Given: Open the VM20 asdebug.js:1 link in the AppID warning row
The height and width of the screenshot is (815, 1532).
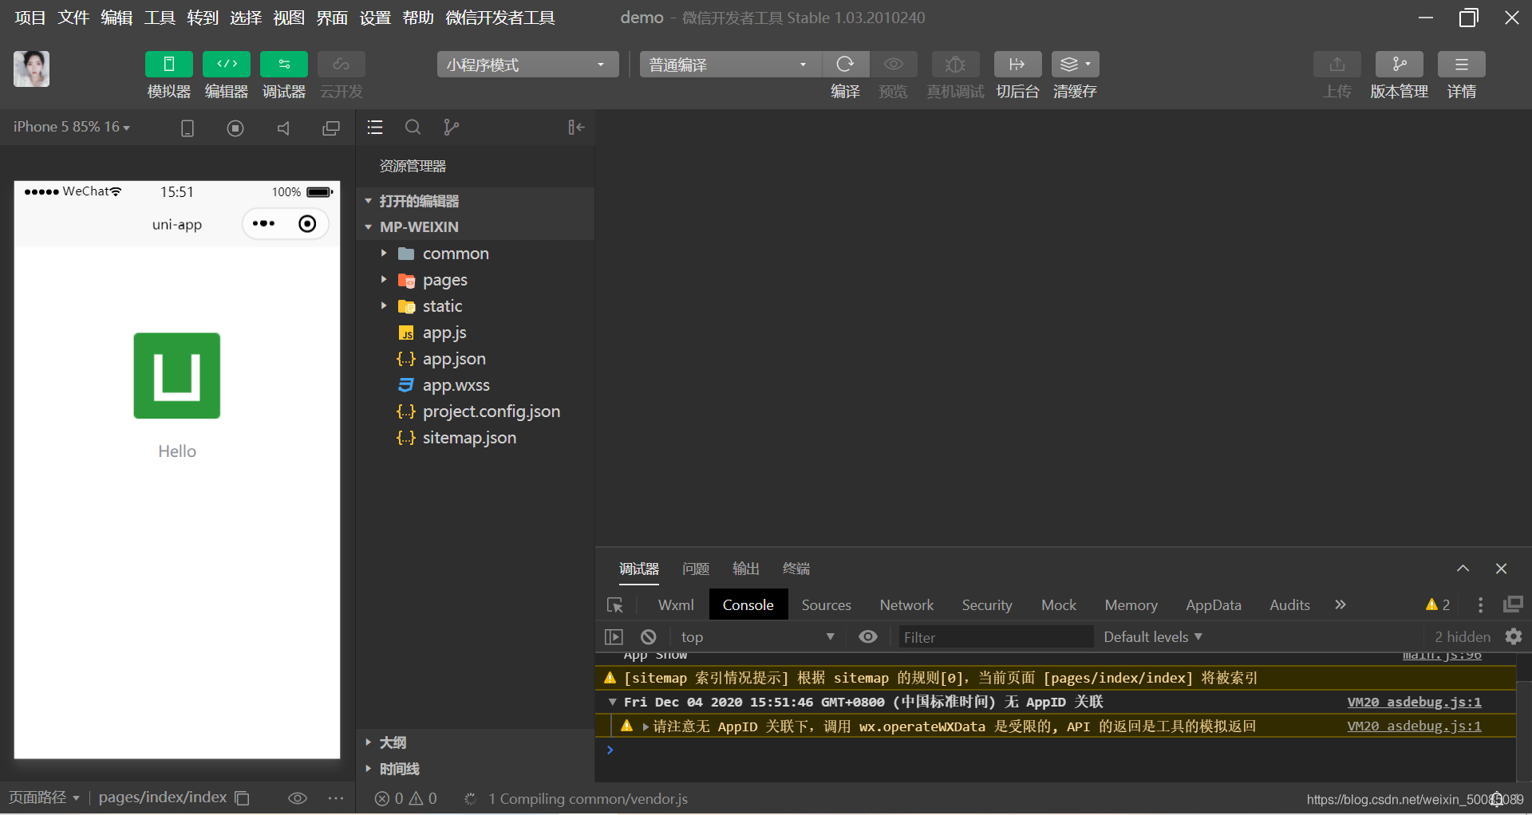Looking at the screenshot, I should (1414, 726).
